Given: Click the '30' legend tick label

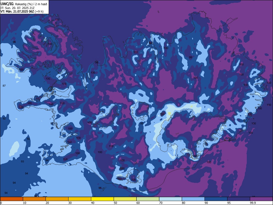Looking at the screenshot, I should click(70, 203).
